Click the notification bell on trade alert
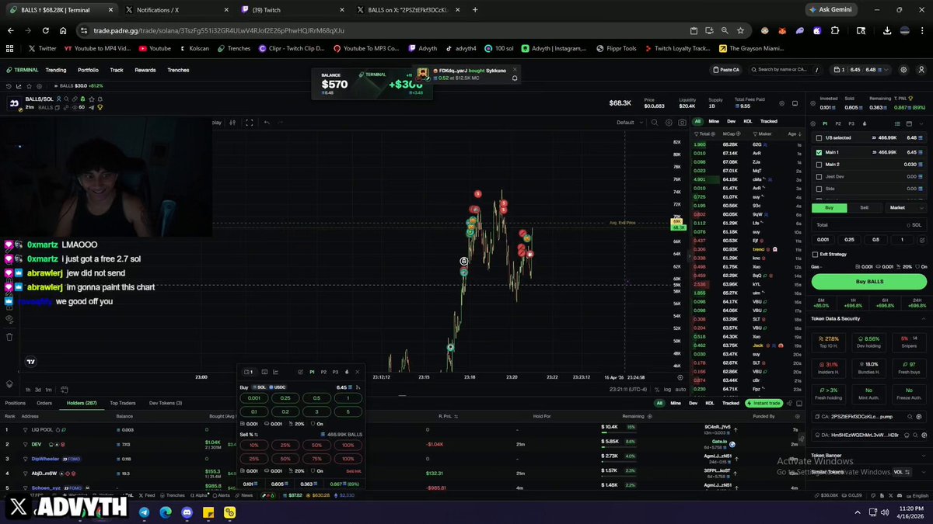 pos(515,78)
